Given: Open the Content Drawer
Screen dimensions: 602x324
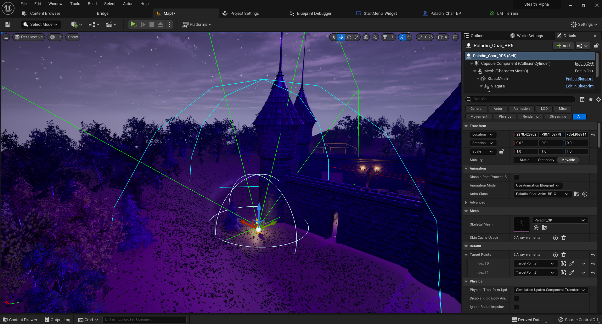Looking at the screenshot, I should [x=20, y=320].
